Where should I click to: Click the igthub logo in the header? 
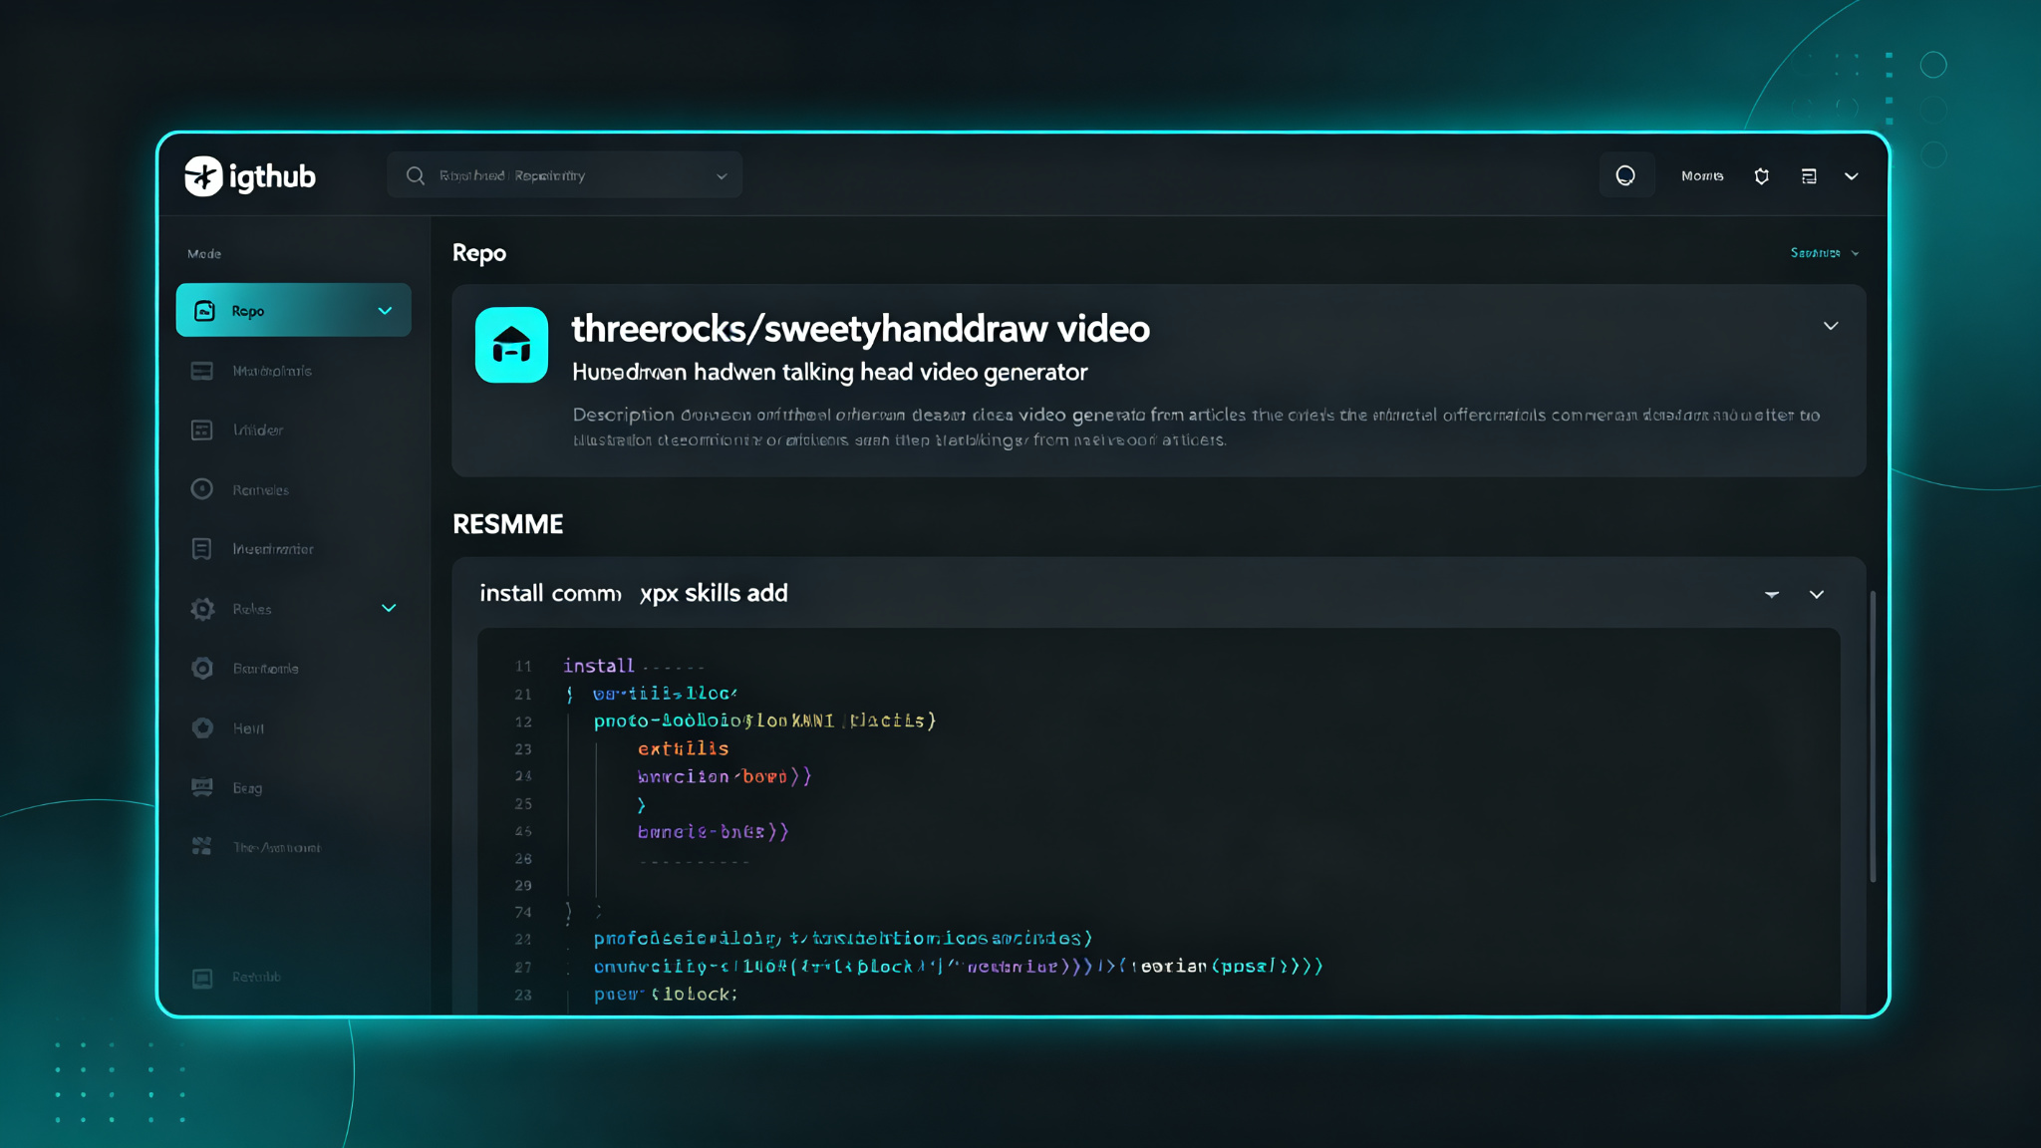(x=250, y=176)
